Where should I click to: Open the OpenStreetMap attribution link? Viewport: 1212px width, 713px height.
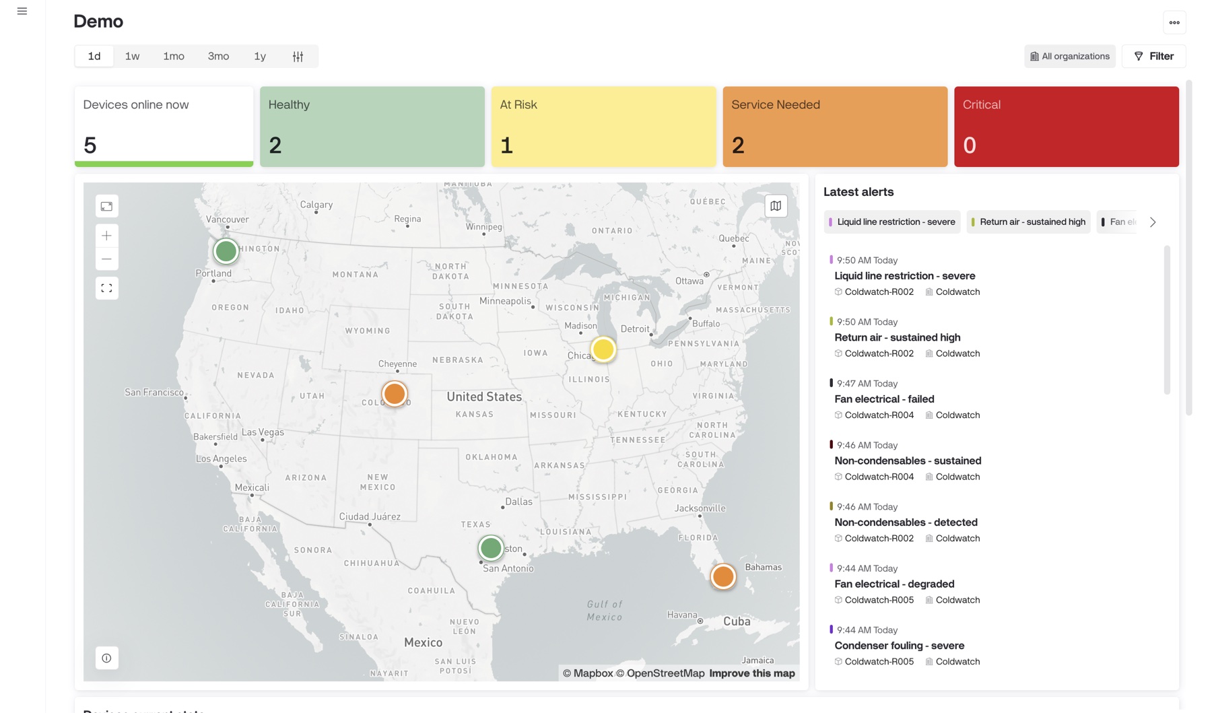click(x=661, y=673)
